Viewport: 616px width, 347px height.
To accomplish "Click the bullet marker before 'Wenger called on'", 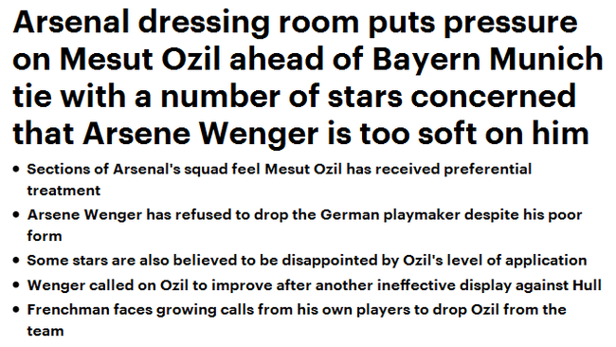I will [x=16, y=285].
